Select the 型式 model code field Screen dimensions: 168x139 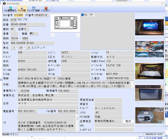tap(32, 43)
